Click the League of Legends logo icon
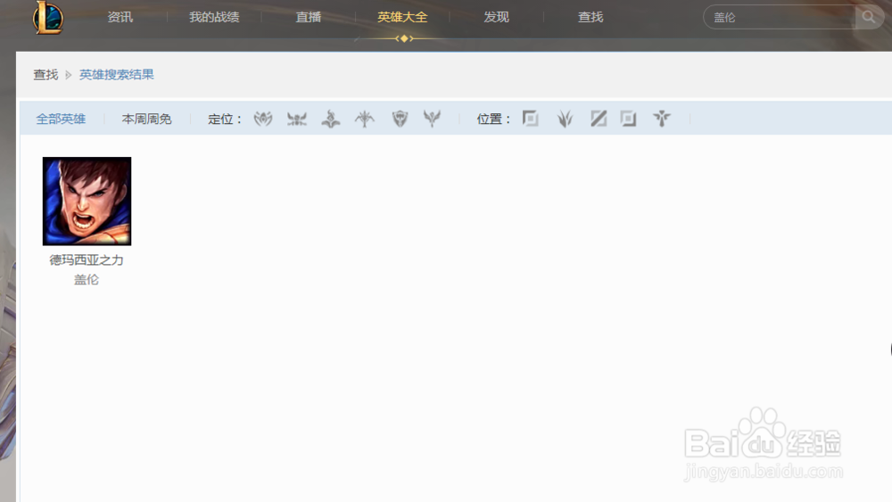 pos(48,18)
